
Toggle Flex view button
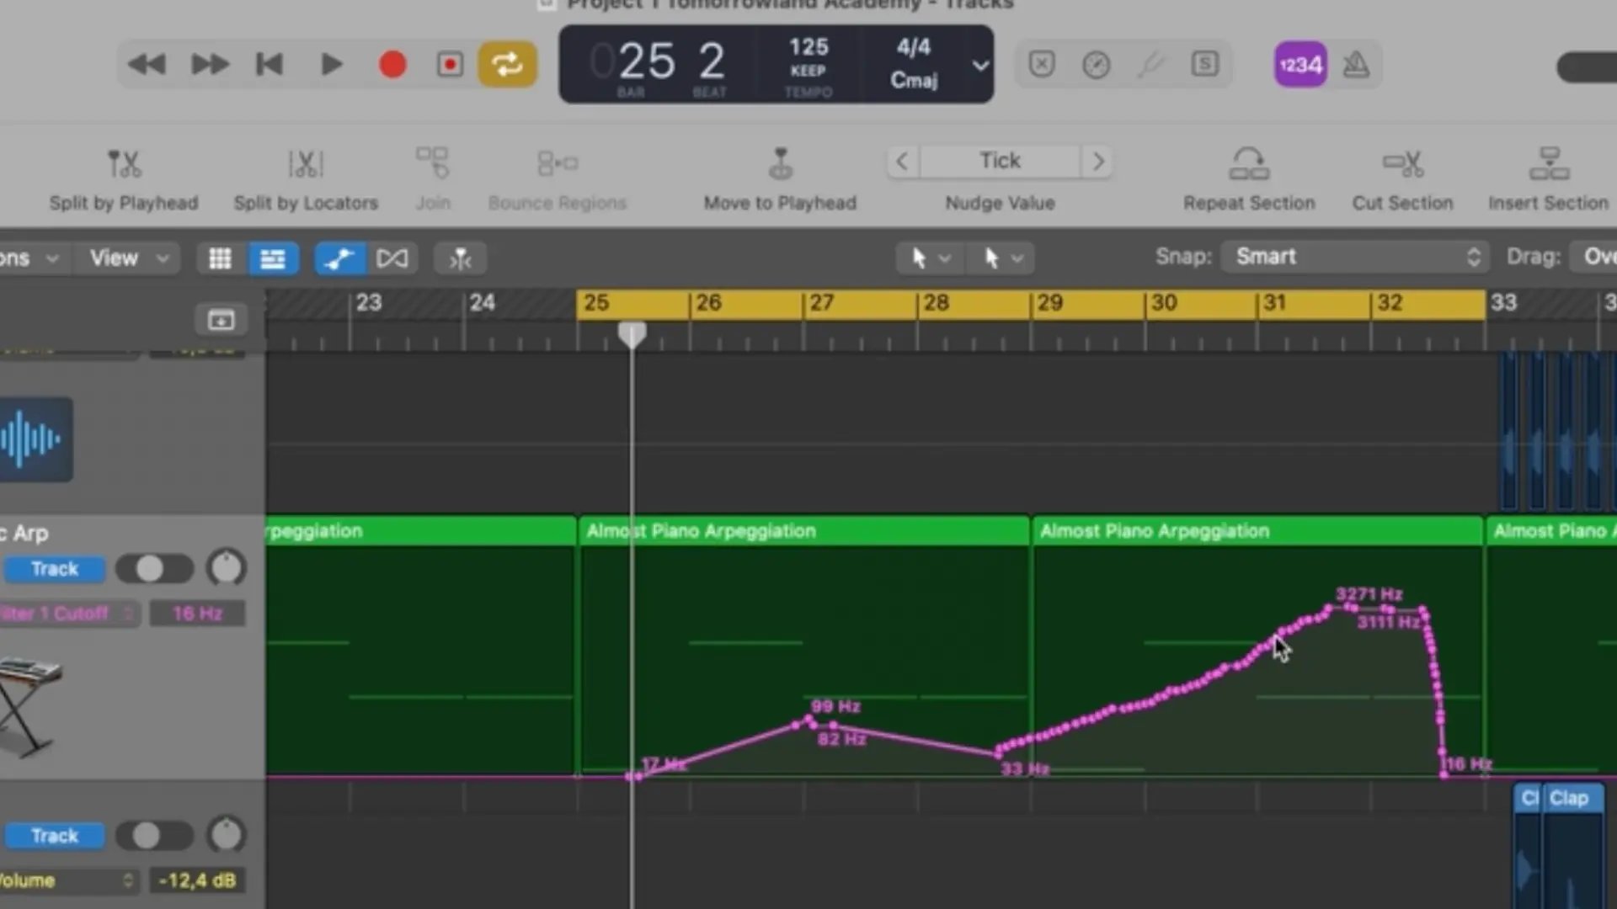pyautogui.click(x=392, y=258)
